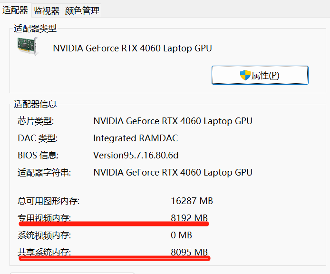The height and width of the screenshot is (274, 330).
Task: Click the 0 MB value
Action: (x=181, y=235)
